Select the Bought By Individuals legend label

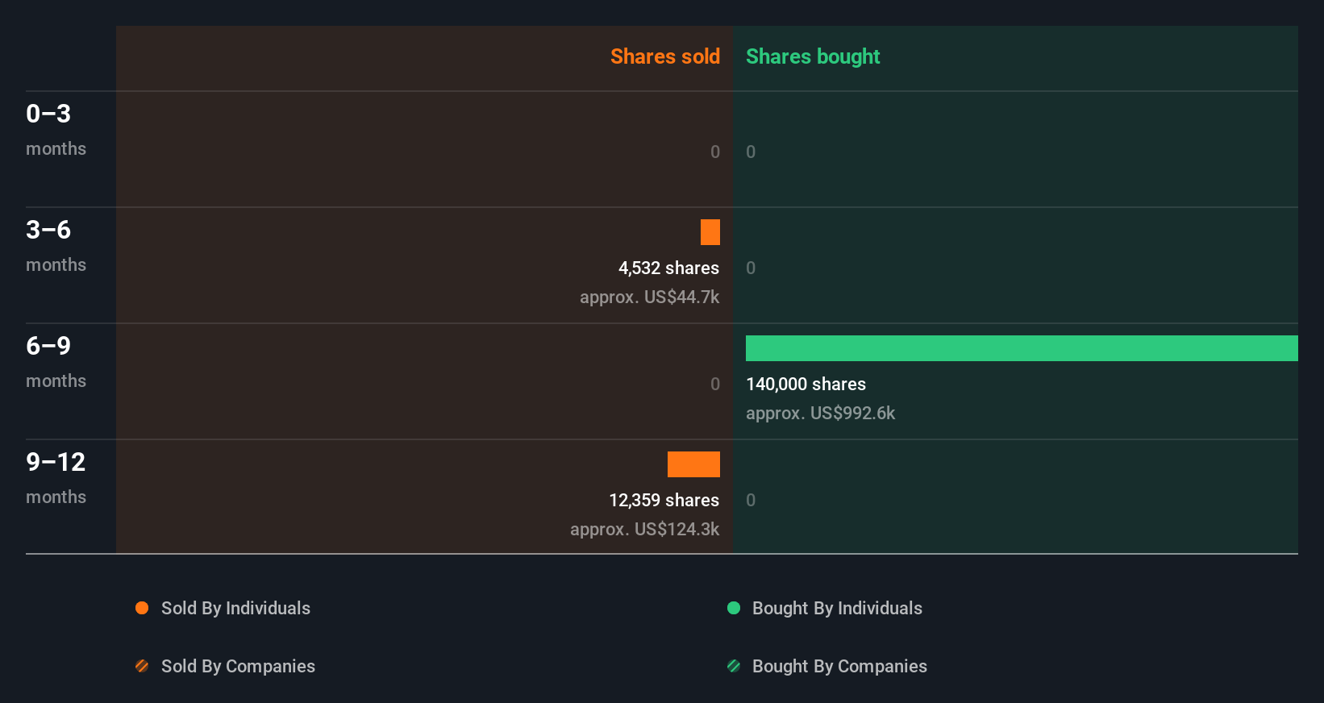pos(837,608)
